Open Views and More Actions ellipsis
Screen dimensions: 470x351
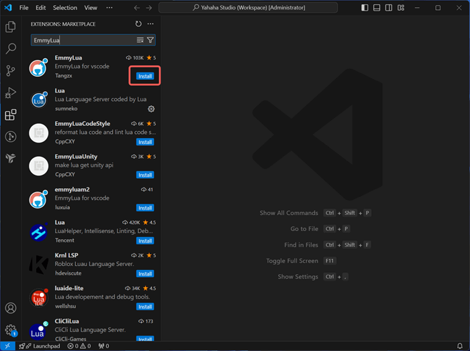pyautogui.click(x=150, y=24)
